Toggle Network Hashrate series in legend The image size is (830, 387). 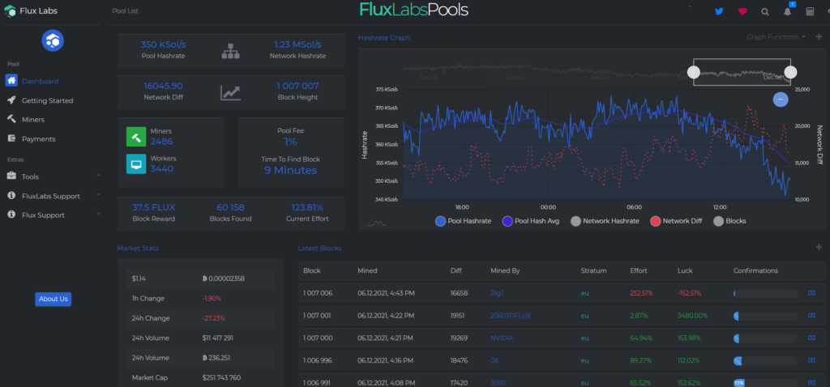point(605,221)
